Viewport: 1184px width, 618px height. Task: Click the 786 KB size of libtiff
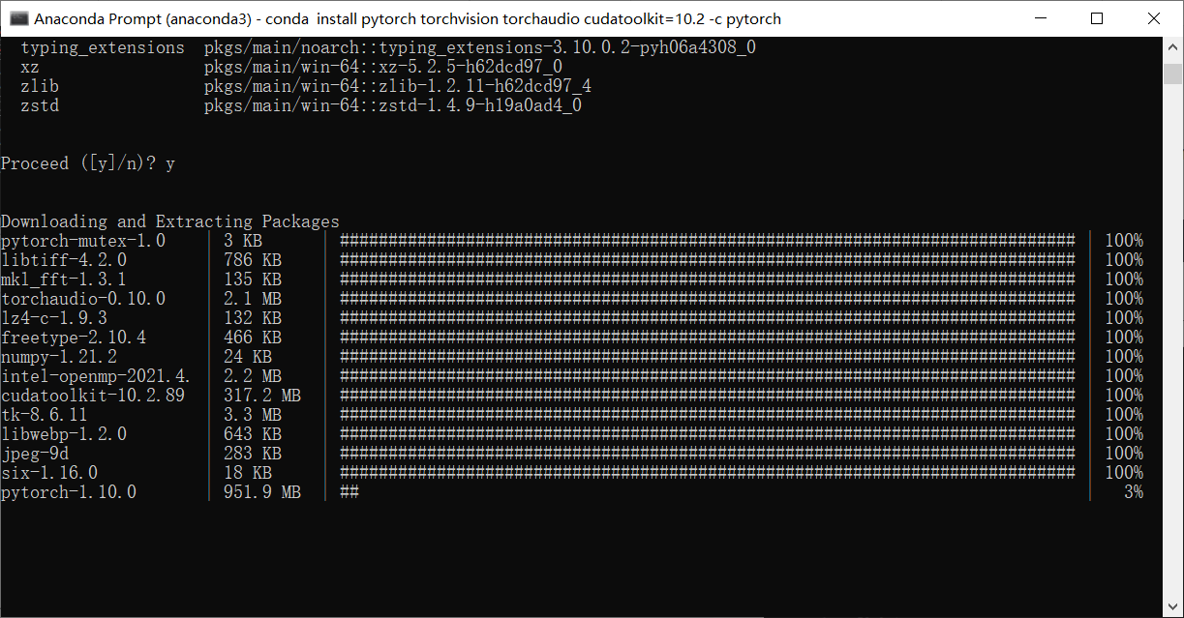click(x=253, y=260)
